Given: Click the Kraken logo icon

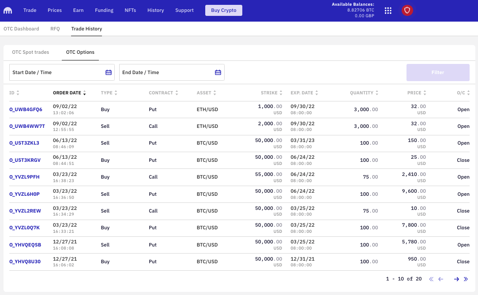Looking at the screenshot, I should (8, 11).
